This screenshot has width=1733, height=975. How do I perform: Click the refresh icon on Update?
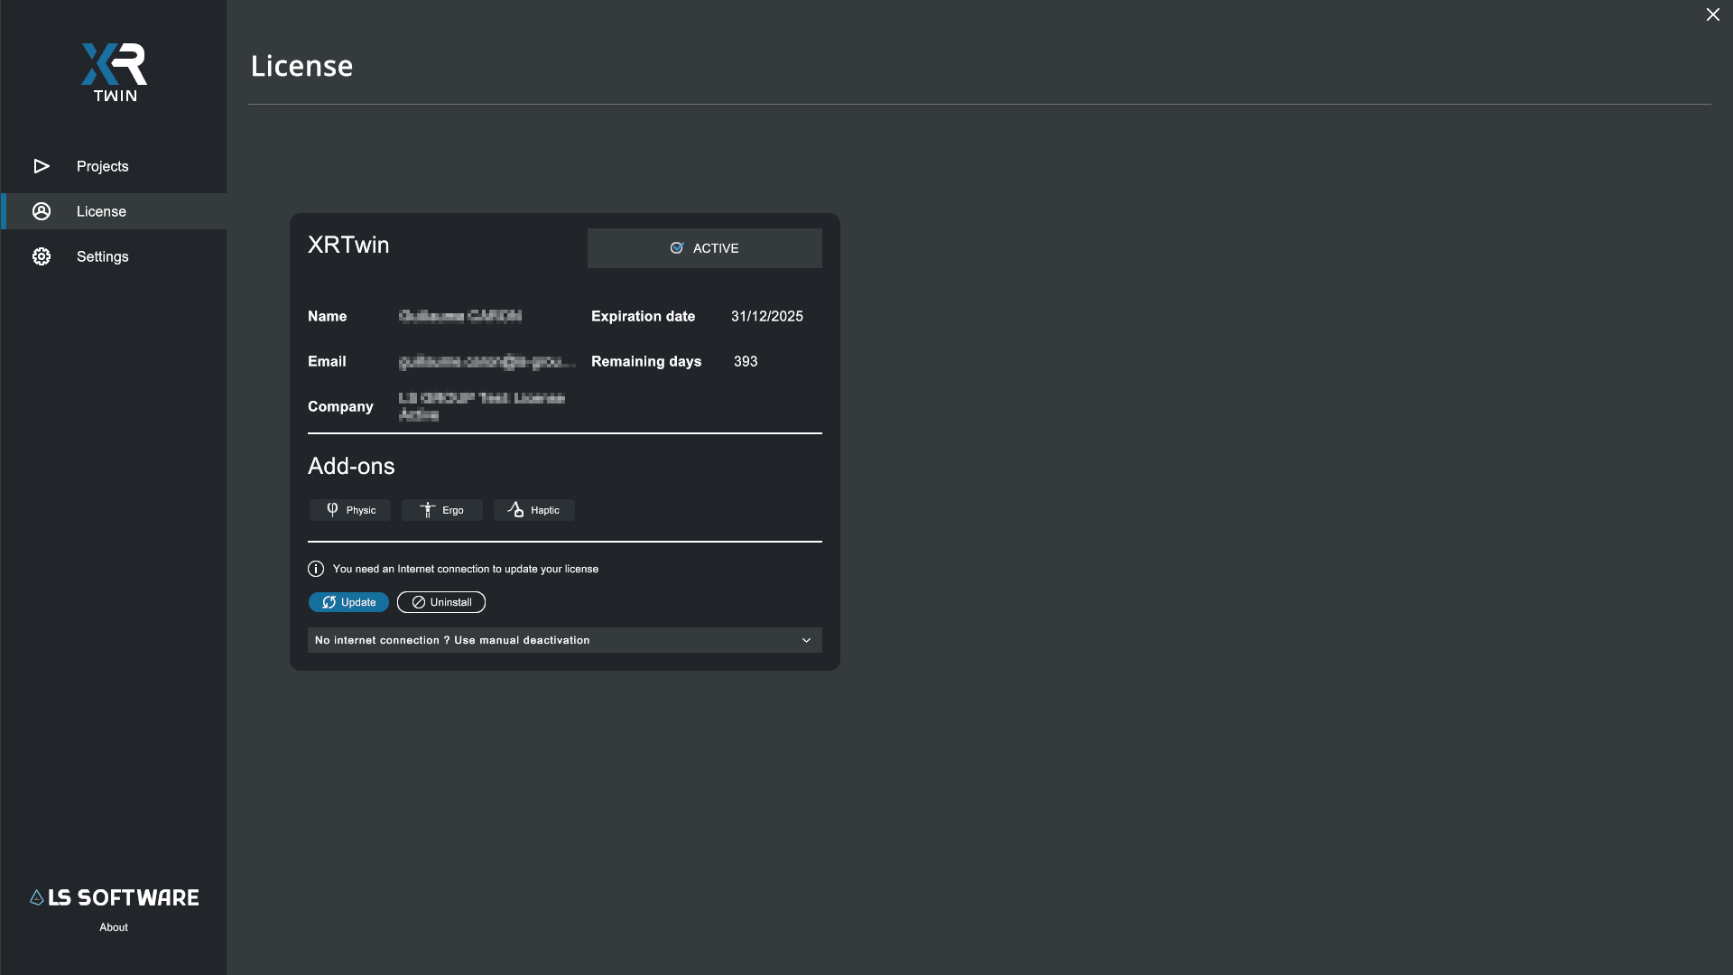pos(329,602)
